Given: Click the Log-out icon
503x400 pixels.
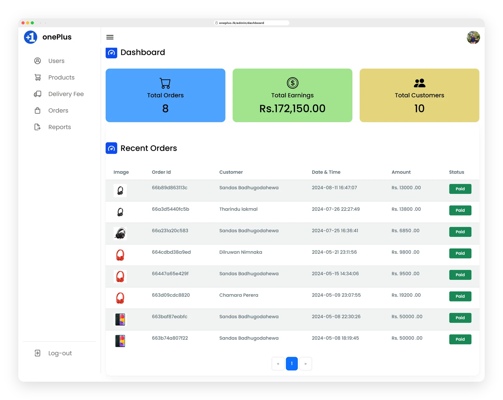Looking at the screenshot, I should 38,353.
